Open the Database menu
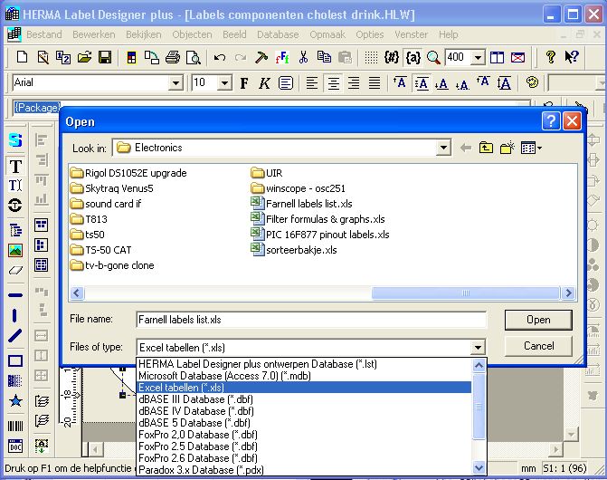607x480 pixels. point(277,34)
